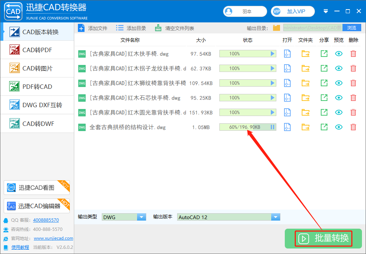This screenshot has height=254, width=366.
Task: Delete 全套古典拱桥的结构设计.dwg row
Action: tap(353, 127)
